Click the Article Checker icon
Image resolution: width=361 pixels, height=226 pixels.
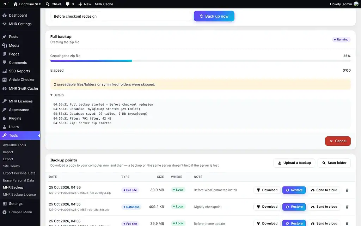click(x=4, y=79)
